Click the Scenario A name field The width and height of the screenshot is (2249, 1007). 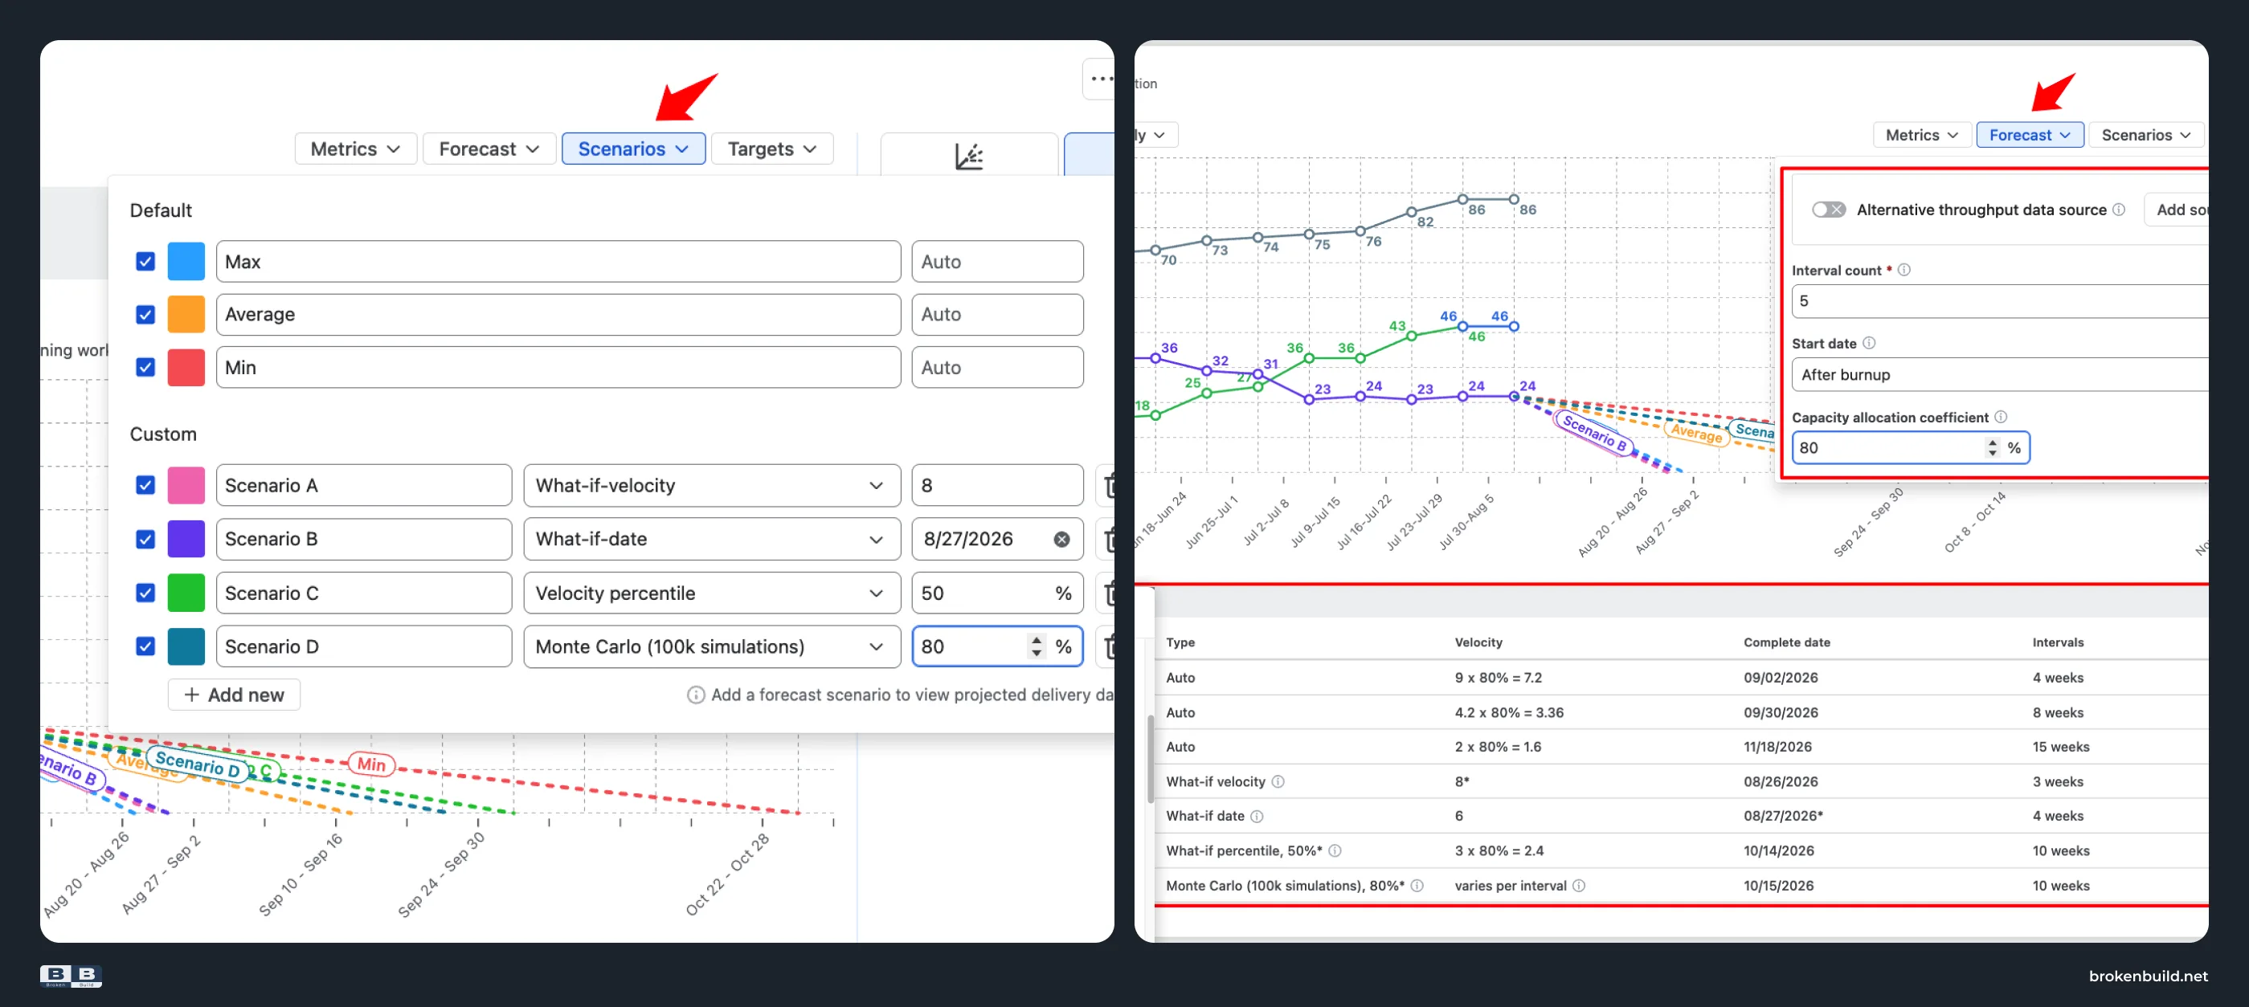pos(364,485)
